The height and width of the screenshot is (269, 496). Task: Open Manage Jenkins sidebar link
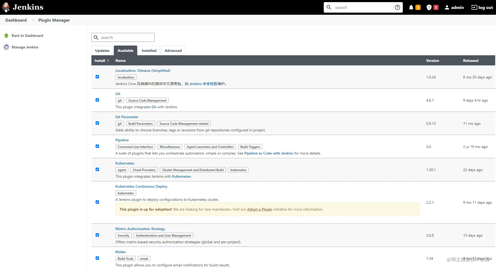click(x=25, y=47)
